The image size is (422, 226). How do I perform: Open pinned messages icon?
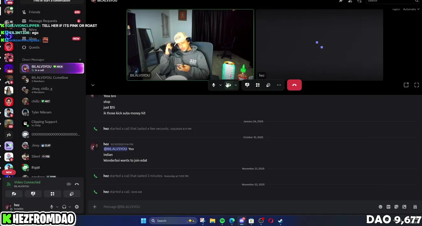(x=341, y=1)
